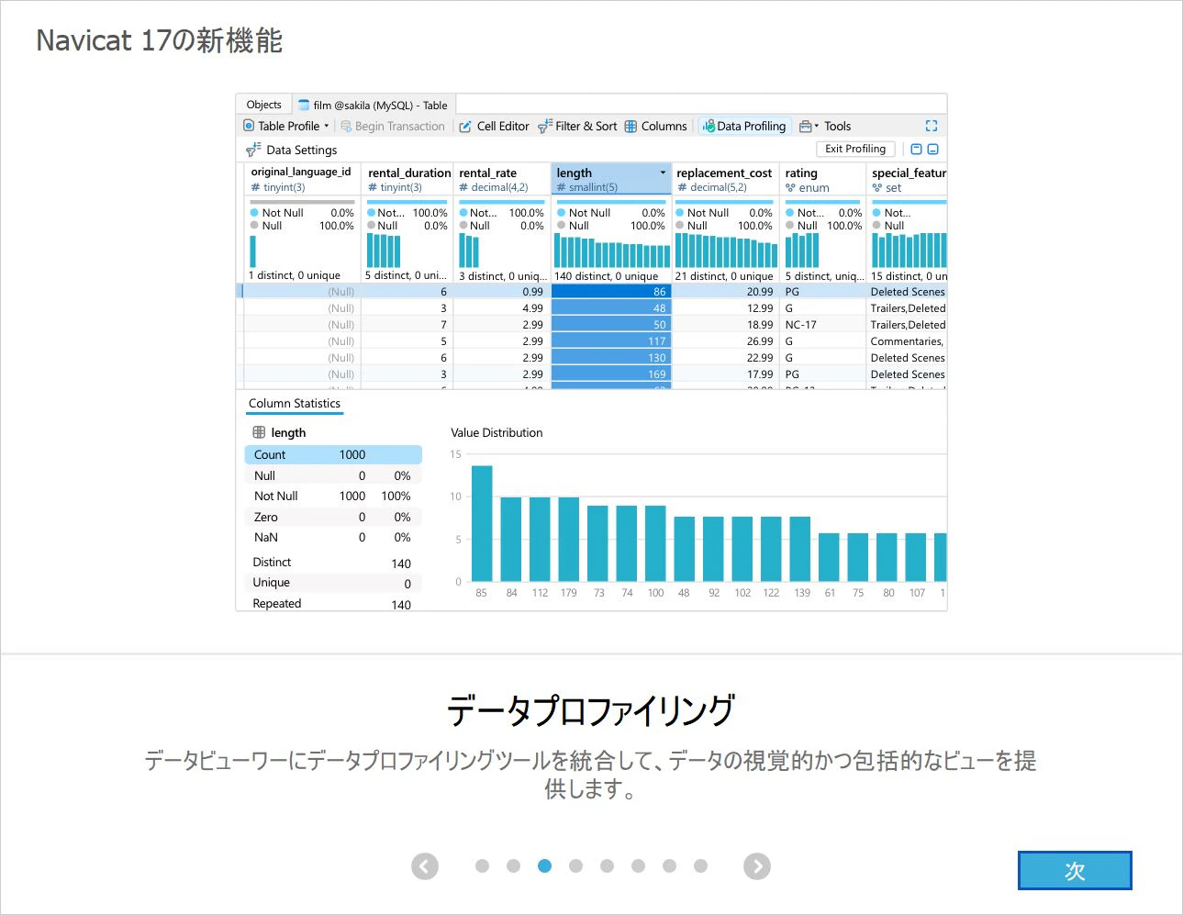Open Data Settings

[292, 150]
